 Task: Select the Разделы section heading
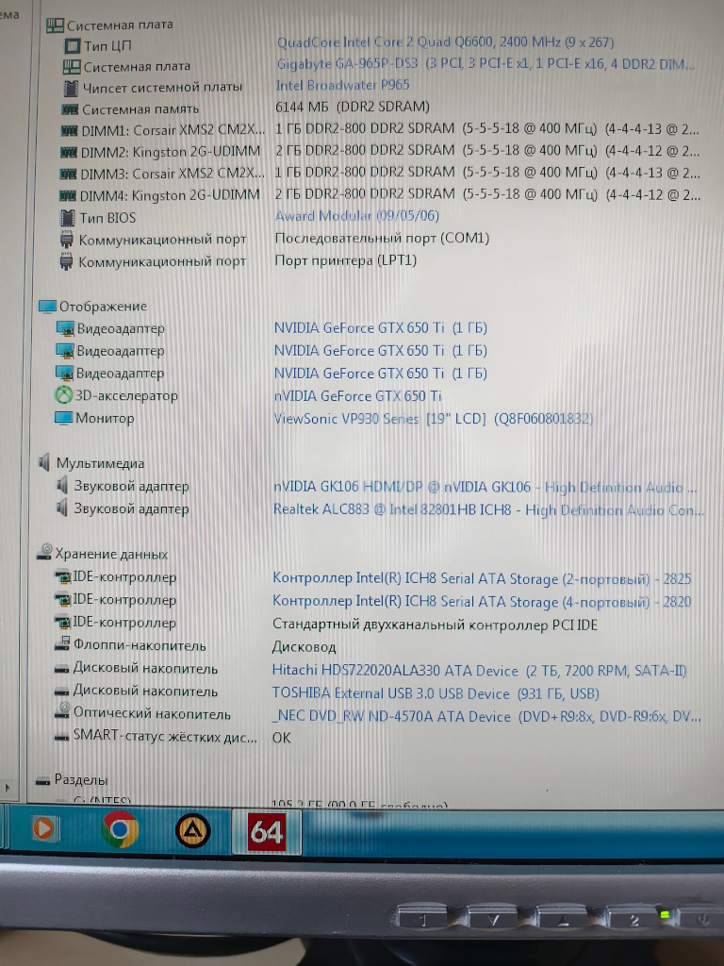81,779
